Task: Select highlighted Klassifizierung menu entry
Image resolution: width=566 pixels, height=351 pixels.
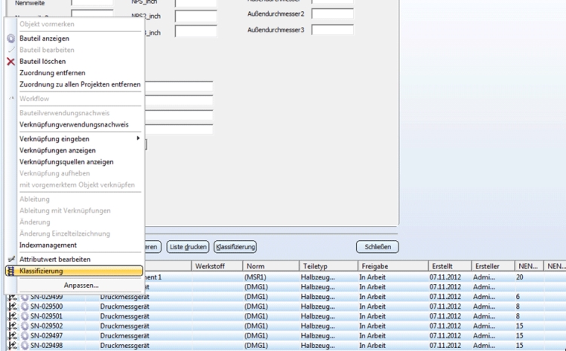Action: [74, 271]
